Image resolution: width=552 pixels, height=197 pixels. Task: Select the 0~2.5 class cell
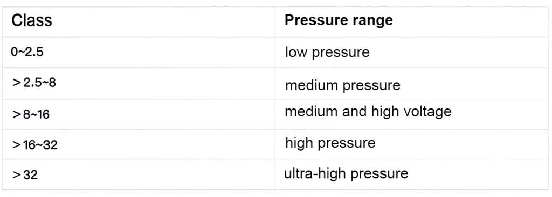point(139,52)
